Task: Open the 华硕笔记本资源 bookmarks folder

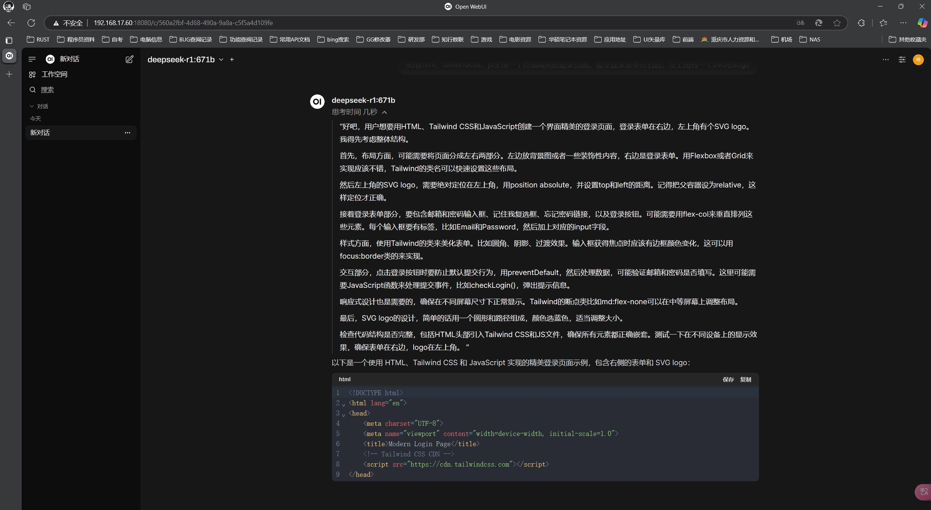Action: 563,39
